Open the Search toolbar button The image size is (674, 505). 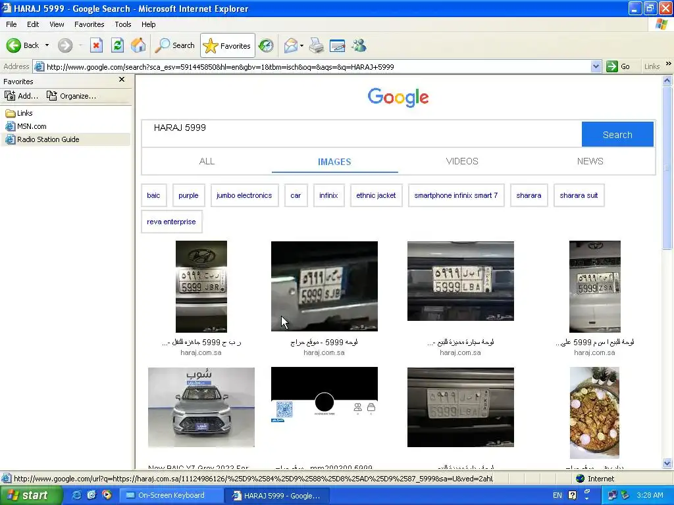174,45
